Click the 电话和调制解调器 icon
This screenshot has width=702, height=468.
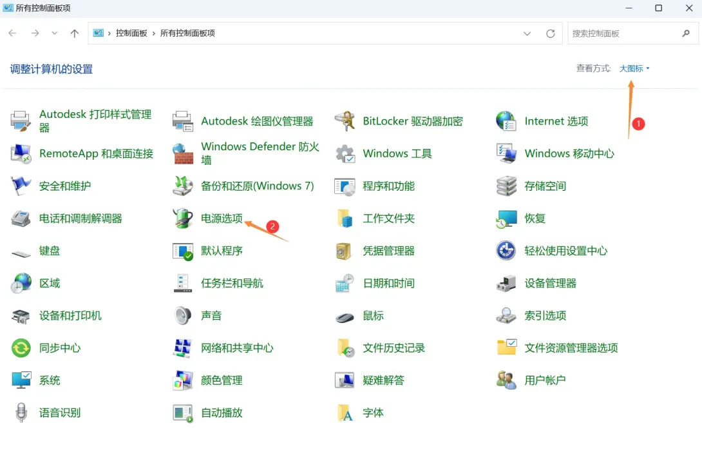(21, 219)
